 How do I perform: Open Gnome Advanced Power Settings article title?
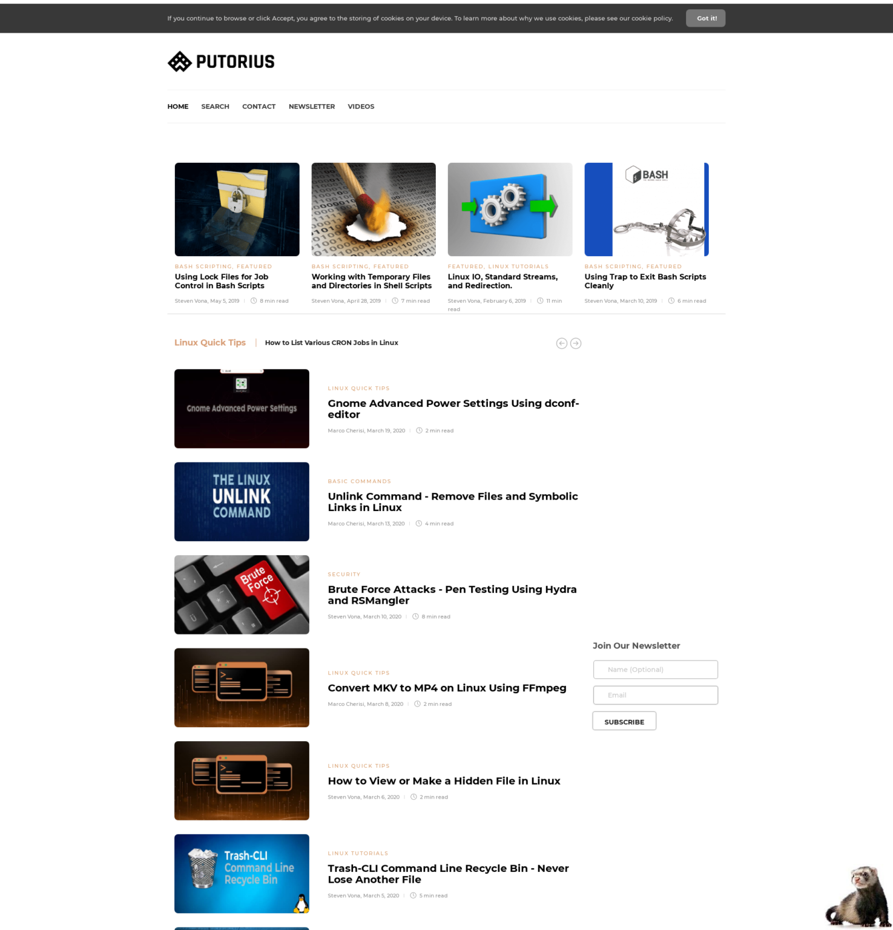[x=453, y=409]
